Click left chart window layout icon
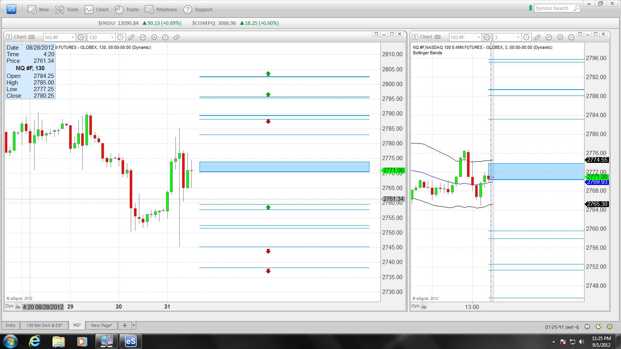Screen dimensions: 621x349 tap(9, 37)
